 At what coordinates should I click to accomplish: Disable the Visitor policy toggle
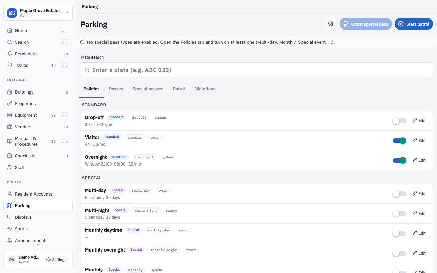(399, 141)
